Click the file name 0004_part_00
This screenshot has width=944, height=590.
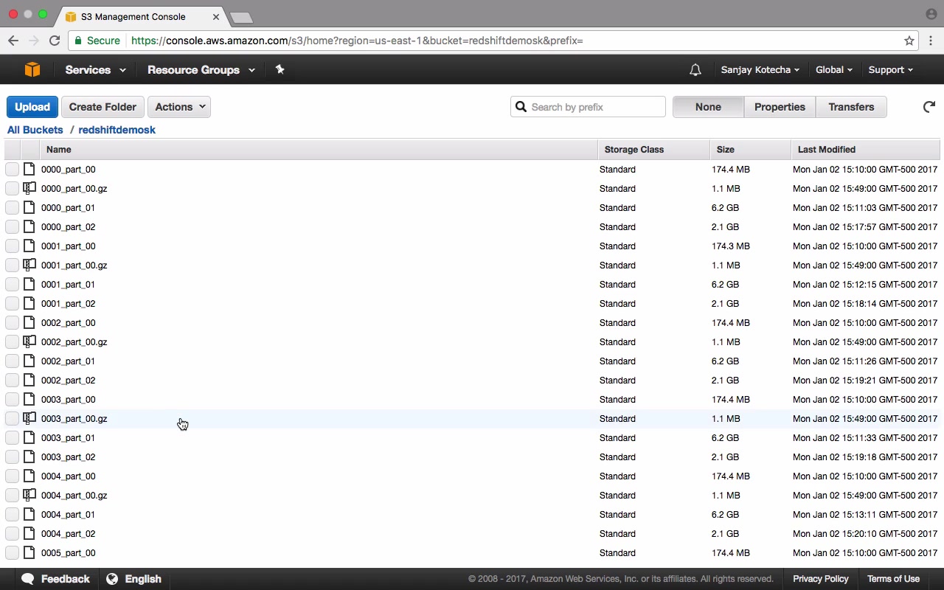tap(68, 476)
